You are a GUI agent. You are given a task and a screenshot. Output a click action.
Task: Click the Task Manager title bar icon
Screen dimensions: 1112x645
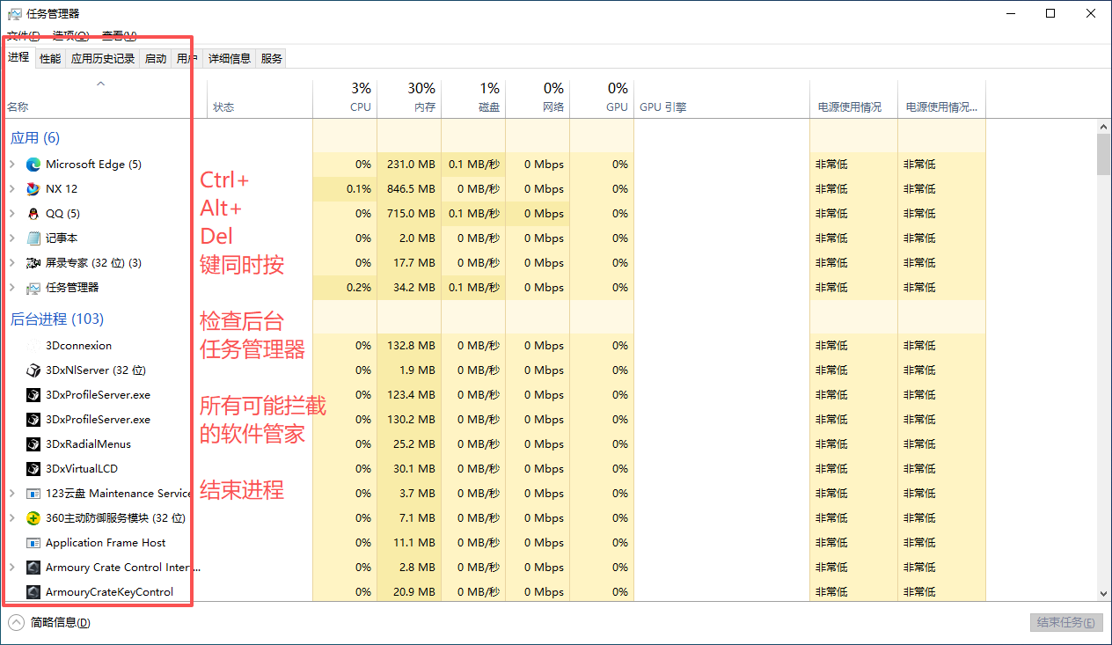click(14, 13)
